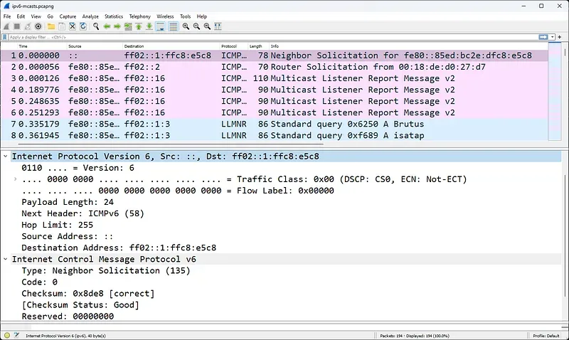
Task: Open the Statistics menu
Action: click(x=114, y=16)
